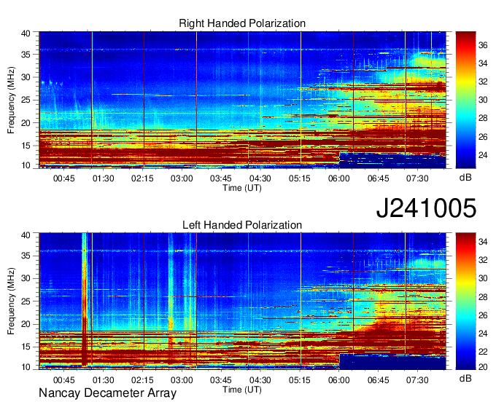
Task: Click the Left Handed Polarization title
Action: pyautogui.click(x=242, y=225)
